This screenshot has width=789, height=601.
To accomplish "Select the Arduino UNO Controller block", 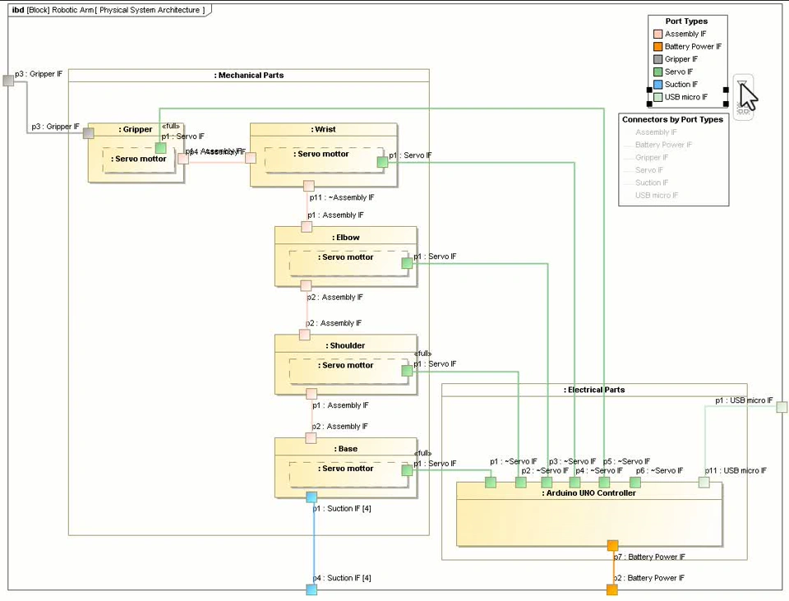I will pyautogui.click(x=589, y=514).
